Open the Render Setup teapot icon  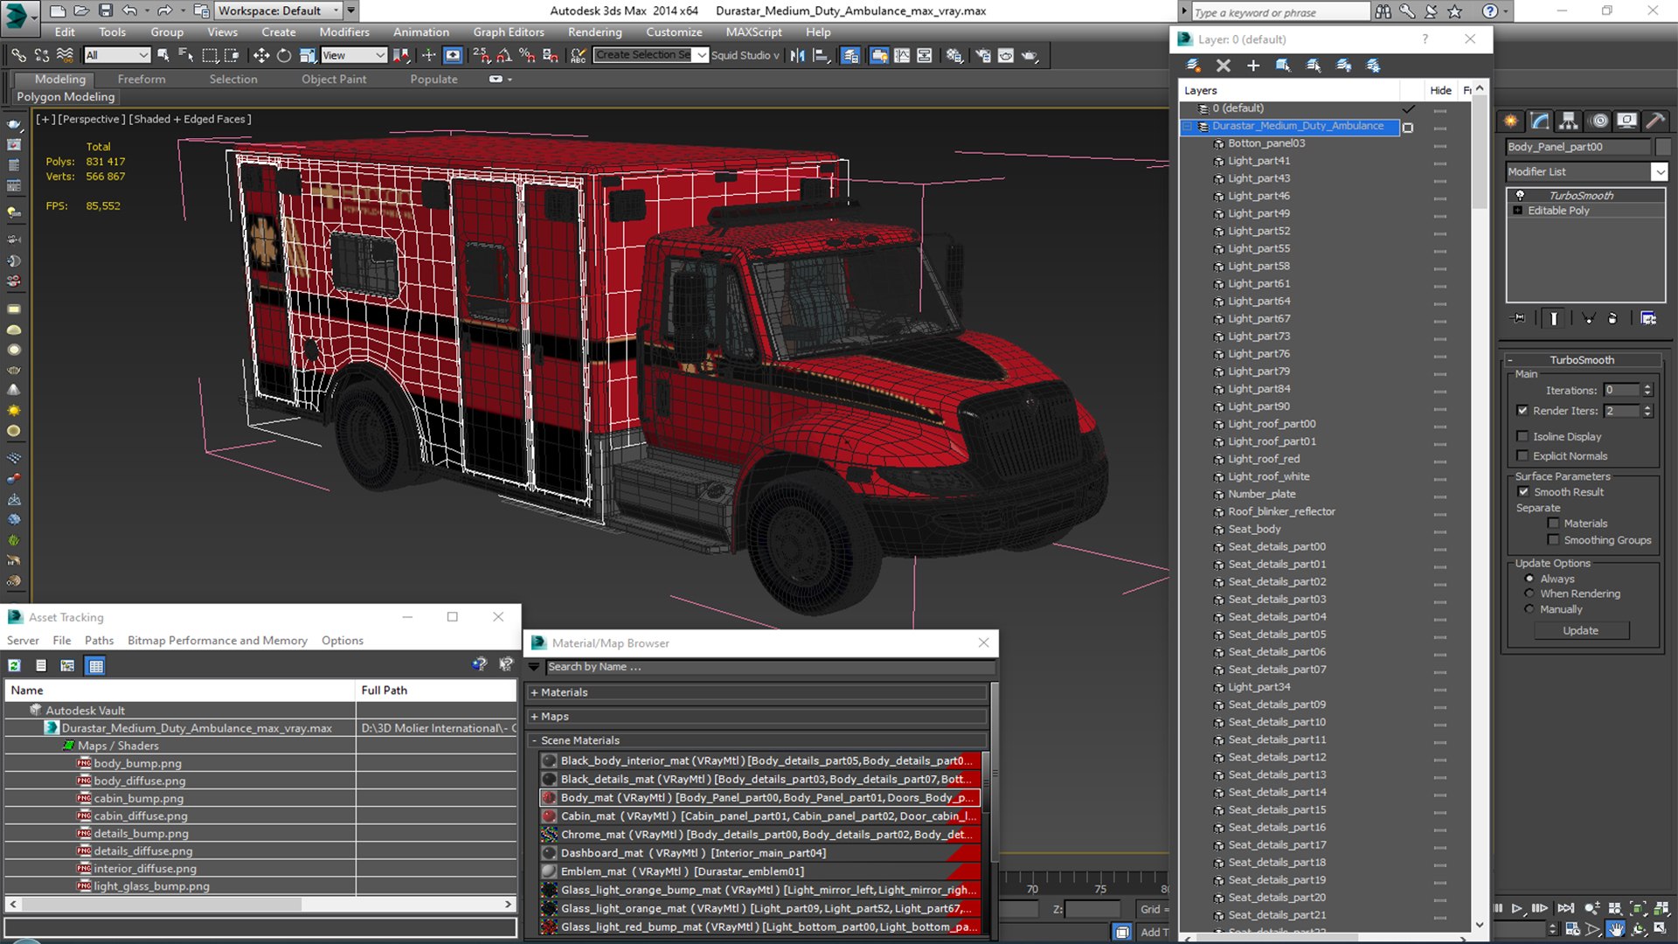click(x=983, y=55)
